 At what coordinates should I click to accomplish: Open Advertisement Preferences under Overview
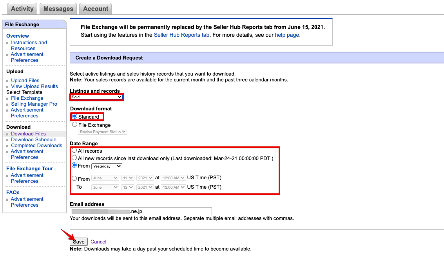pyautogui.click(x=27, y=57)
